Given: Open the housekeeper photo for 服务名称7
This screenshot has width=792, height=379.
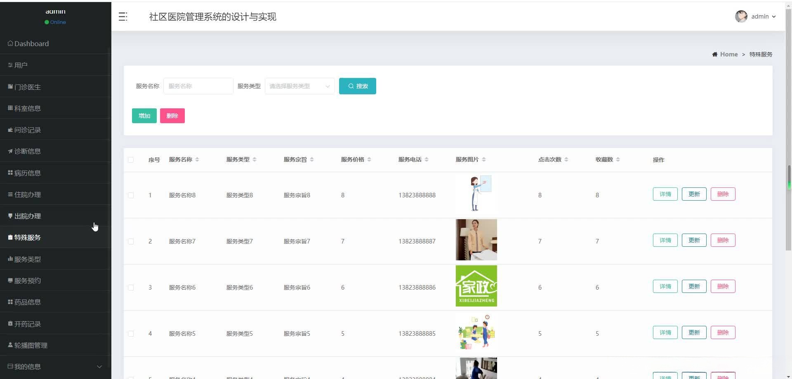Looking at the screenshot, I should point(476,240).
